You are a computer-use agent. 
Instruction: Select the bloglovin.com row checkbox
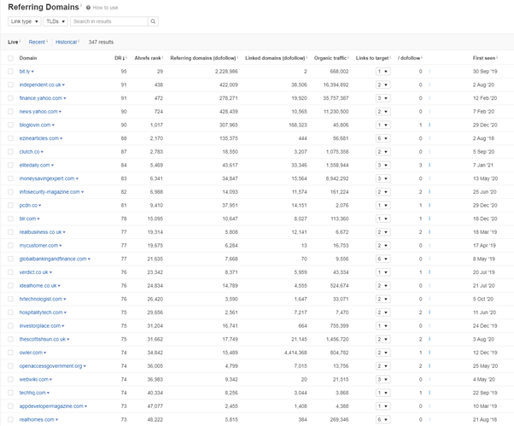coord(10,125)
